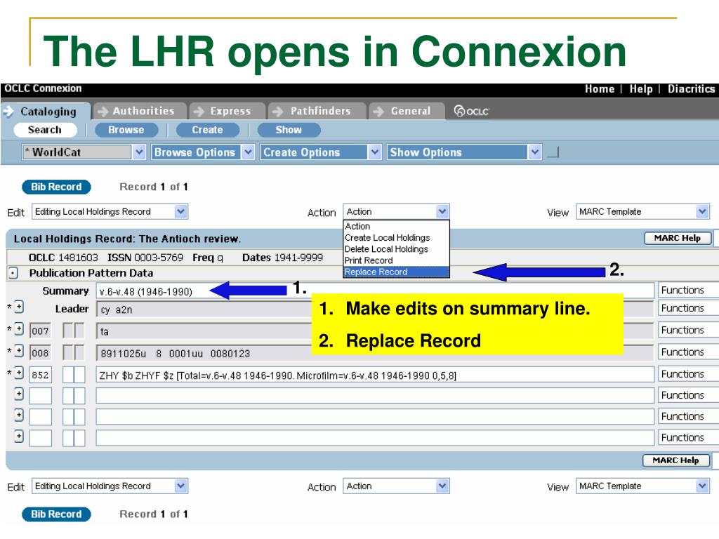The height and width of the screenshot is (539, 719).
Task: Open the Pathfinders tab
Action: (317, 112)
